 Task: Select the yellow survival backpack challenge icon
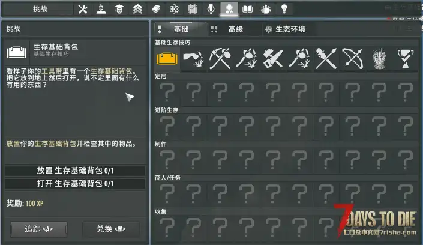point(167,59)
